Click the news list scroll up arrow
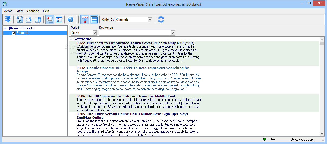The width and height of the screenshot is (327, 144). click(322, 39)
